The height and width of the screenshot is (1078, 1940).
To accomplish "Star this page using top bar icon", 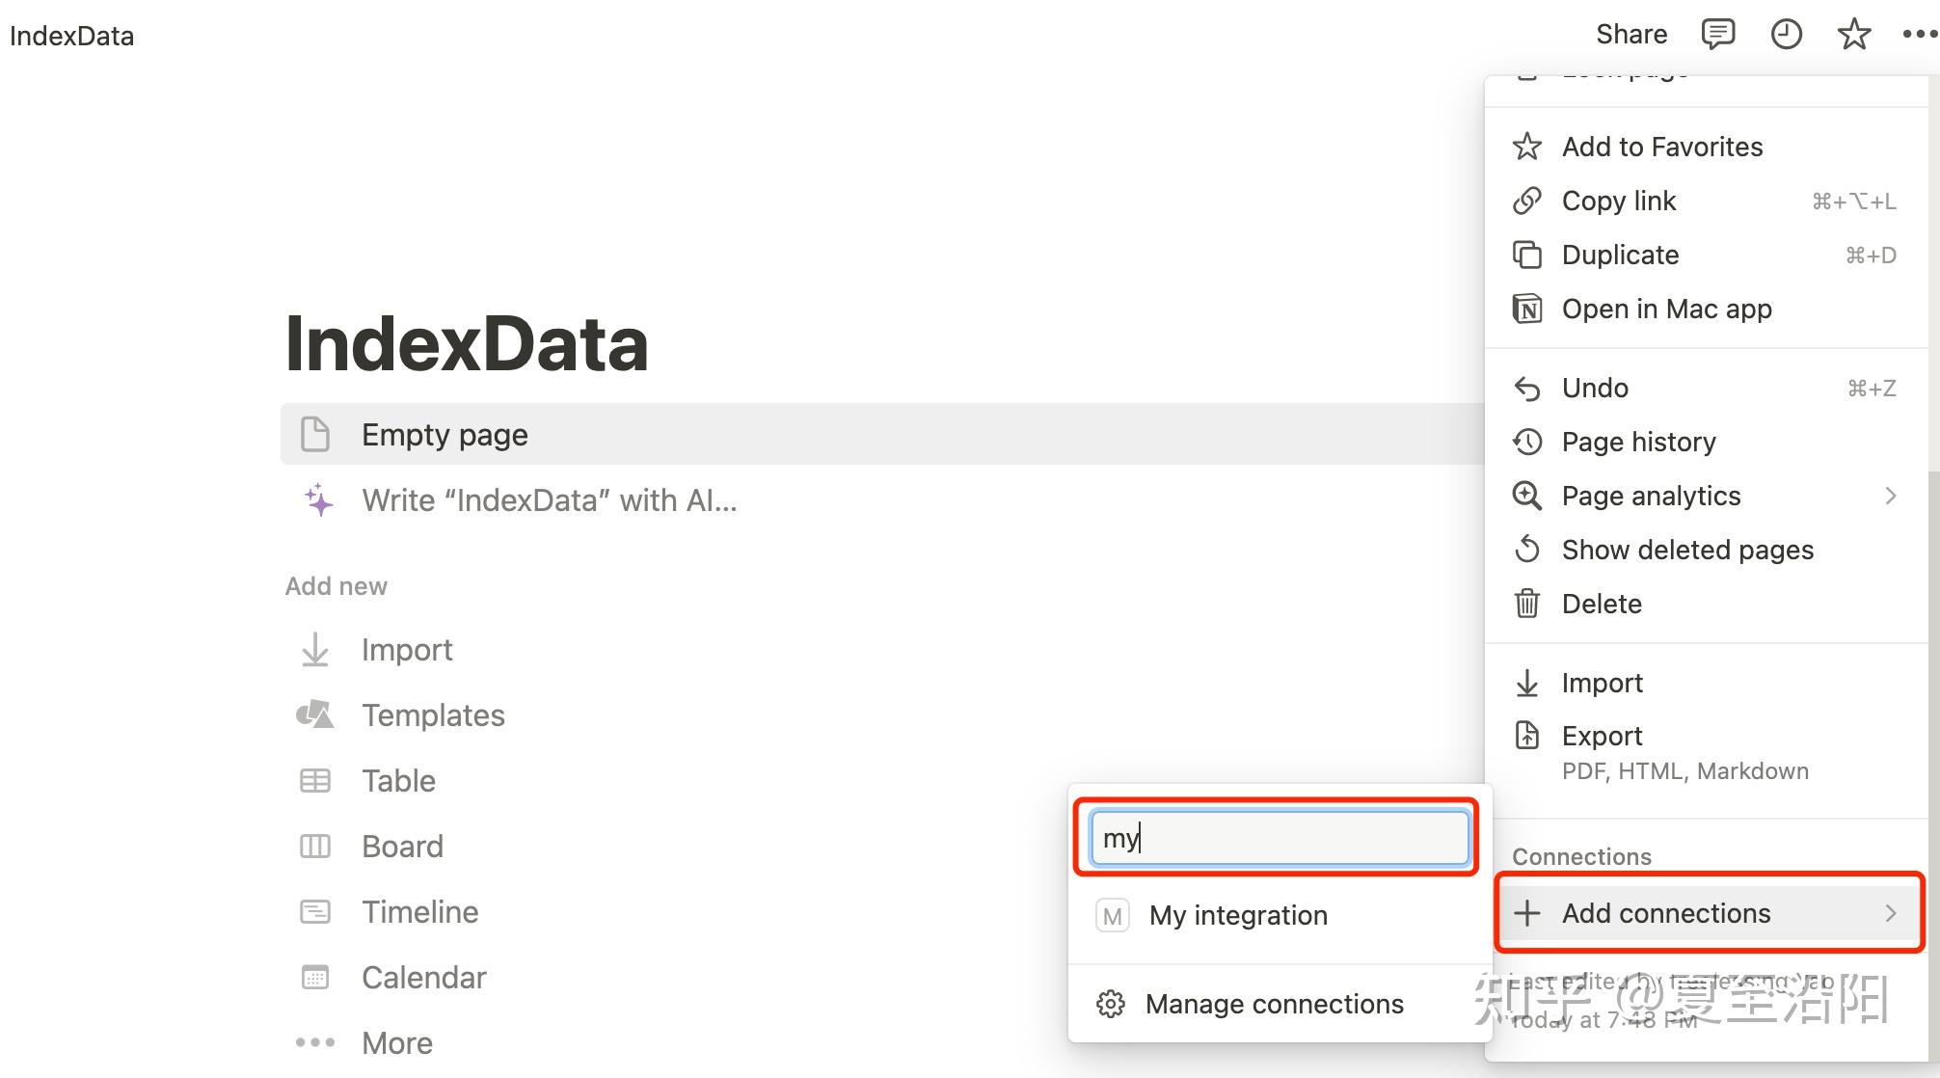I will pos(1853,35).
